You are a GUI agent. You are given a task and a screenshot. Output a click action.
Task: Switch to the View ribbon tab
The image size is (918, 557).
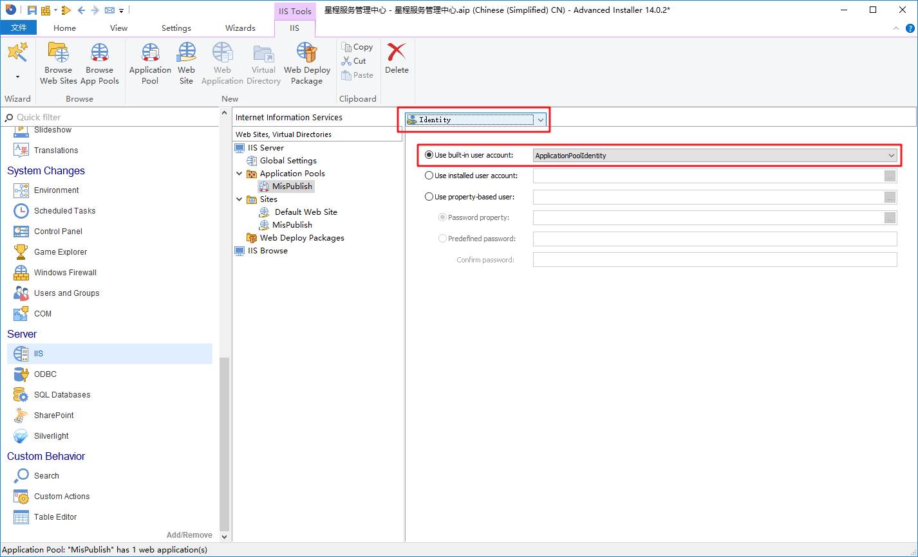118,28
